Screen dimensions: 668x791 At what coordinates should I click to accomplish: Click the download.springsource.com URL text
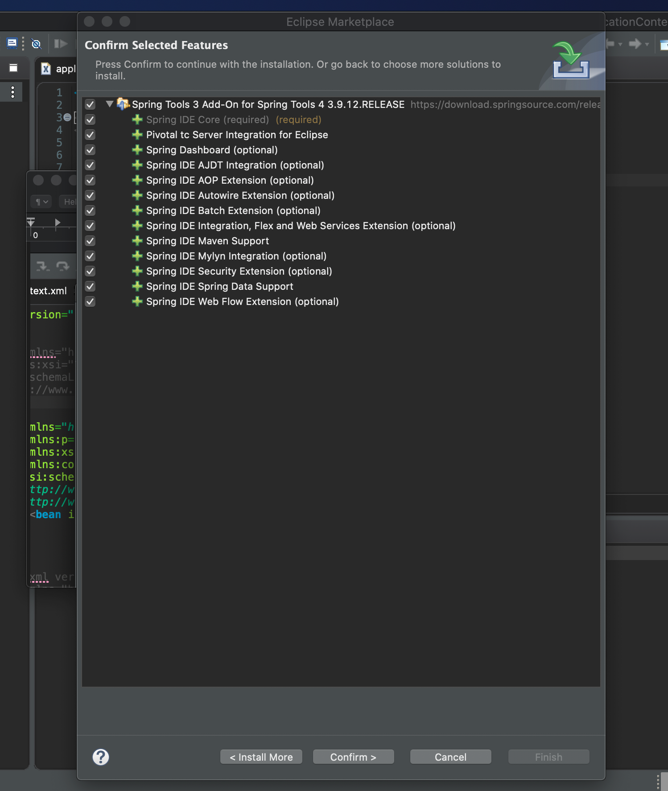505,104
